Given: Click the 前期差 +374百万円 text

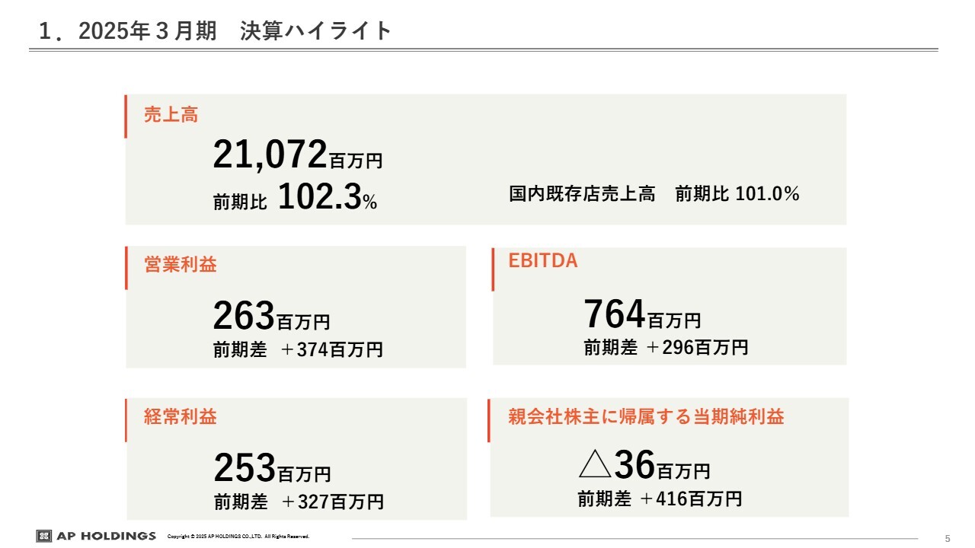Looking at the screenshot, I should [x=298, y=350].
